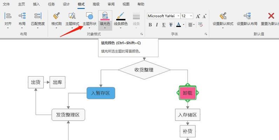
Task: Switch to the 审阅 review tab
Action: (111, 4)
